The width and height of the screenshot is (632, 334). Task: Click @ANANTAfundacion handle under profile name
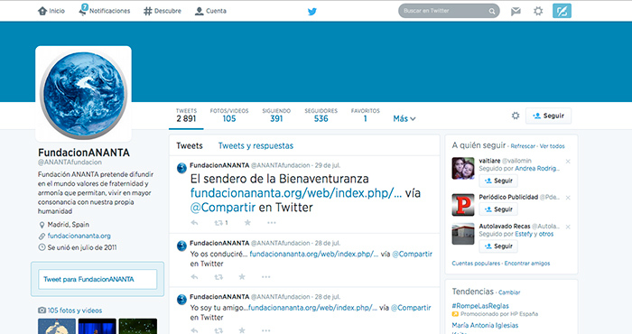point(70,162)
